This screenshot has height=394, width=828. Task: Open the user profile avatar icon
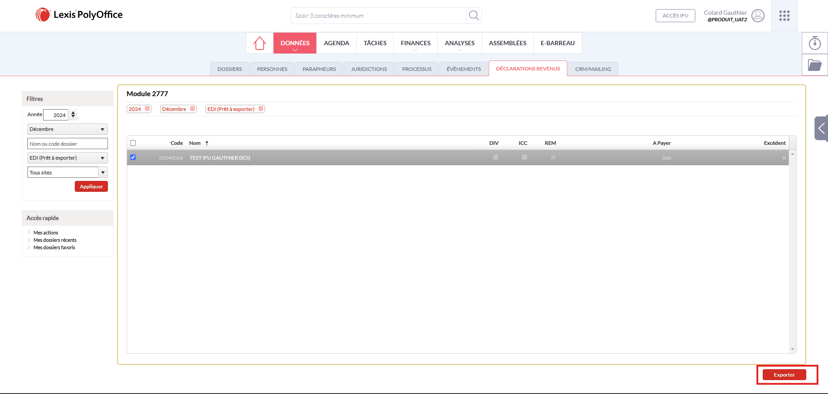758,16
